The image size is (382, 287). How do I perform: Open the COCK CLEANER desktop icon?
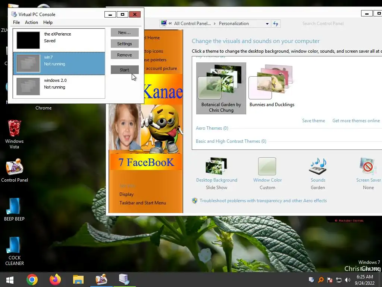coord(14,251)
